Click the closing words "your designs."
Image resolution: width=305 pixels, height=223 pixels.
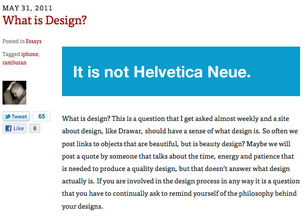coord(82,206)
